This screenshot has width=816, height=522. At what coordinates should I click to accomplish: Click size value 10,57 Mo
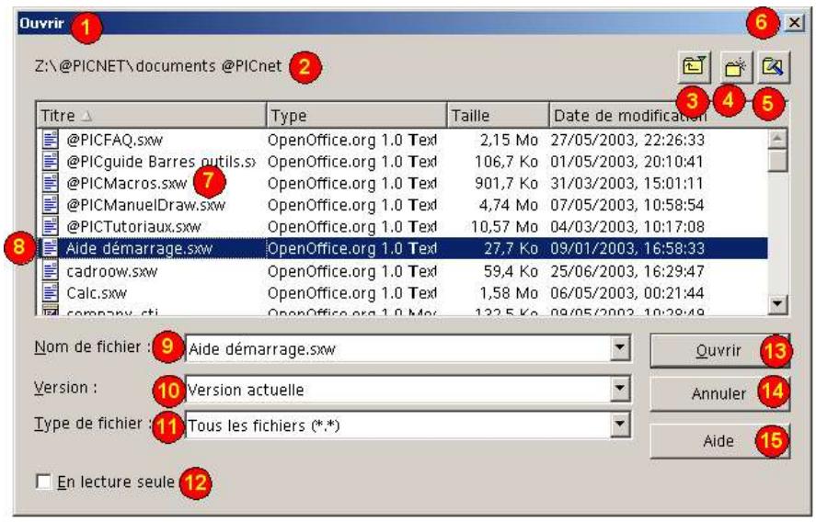[x=504, y=227]
